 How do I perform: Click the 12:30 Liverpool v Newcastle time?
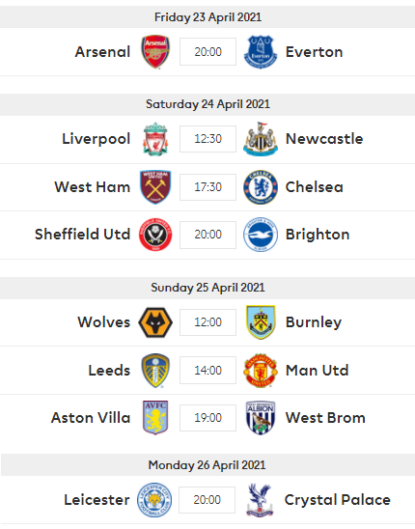(207, 139)
